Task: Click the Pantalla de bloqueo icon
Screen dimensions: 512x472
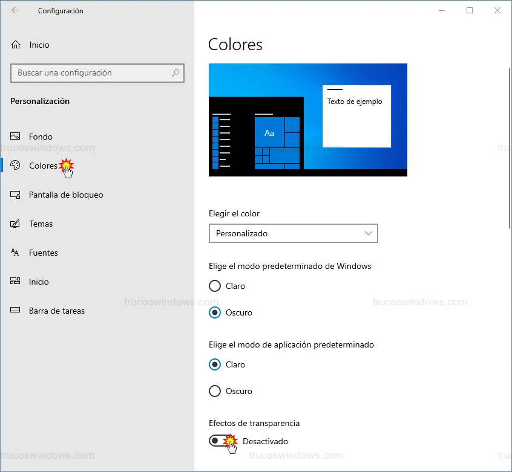Action: click(x=16, y=195)
